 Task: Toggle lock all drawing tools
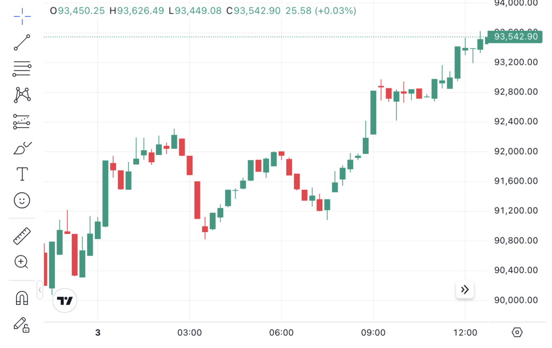pyautogui.click(x=22, y=324)
